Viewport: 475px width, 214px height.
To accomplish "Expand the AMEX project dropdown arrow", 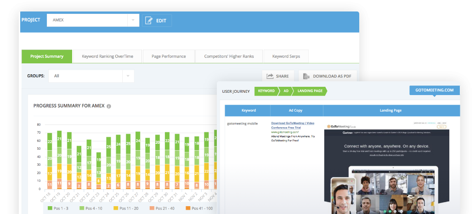I will click(x=133, y=20).
